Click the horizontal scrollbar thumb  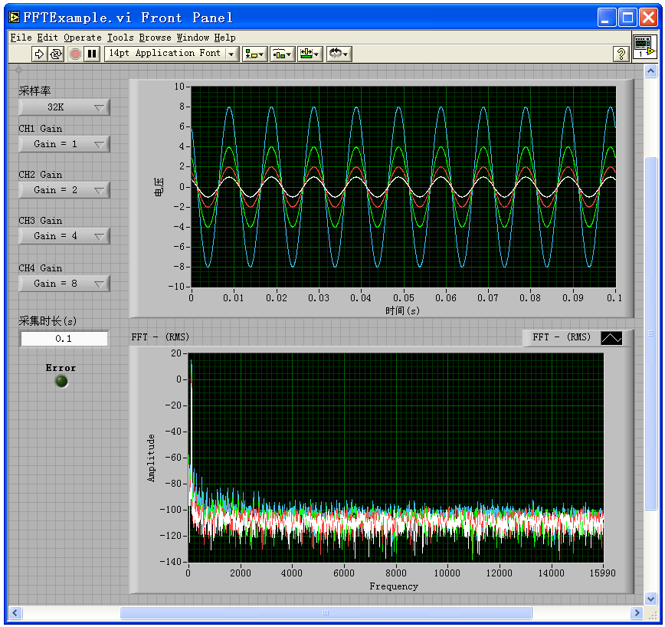click(x=326, y=612)
